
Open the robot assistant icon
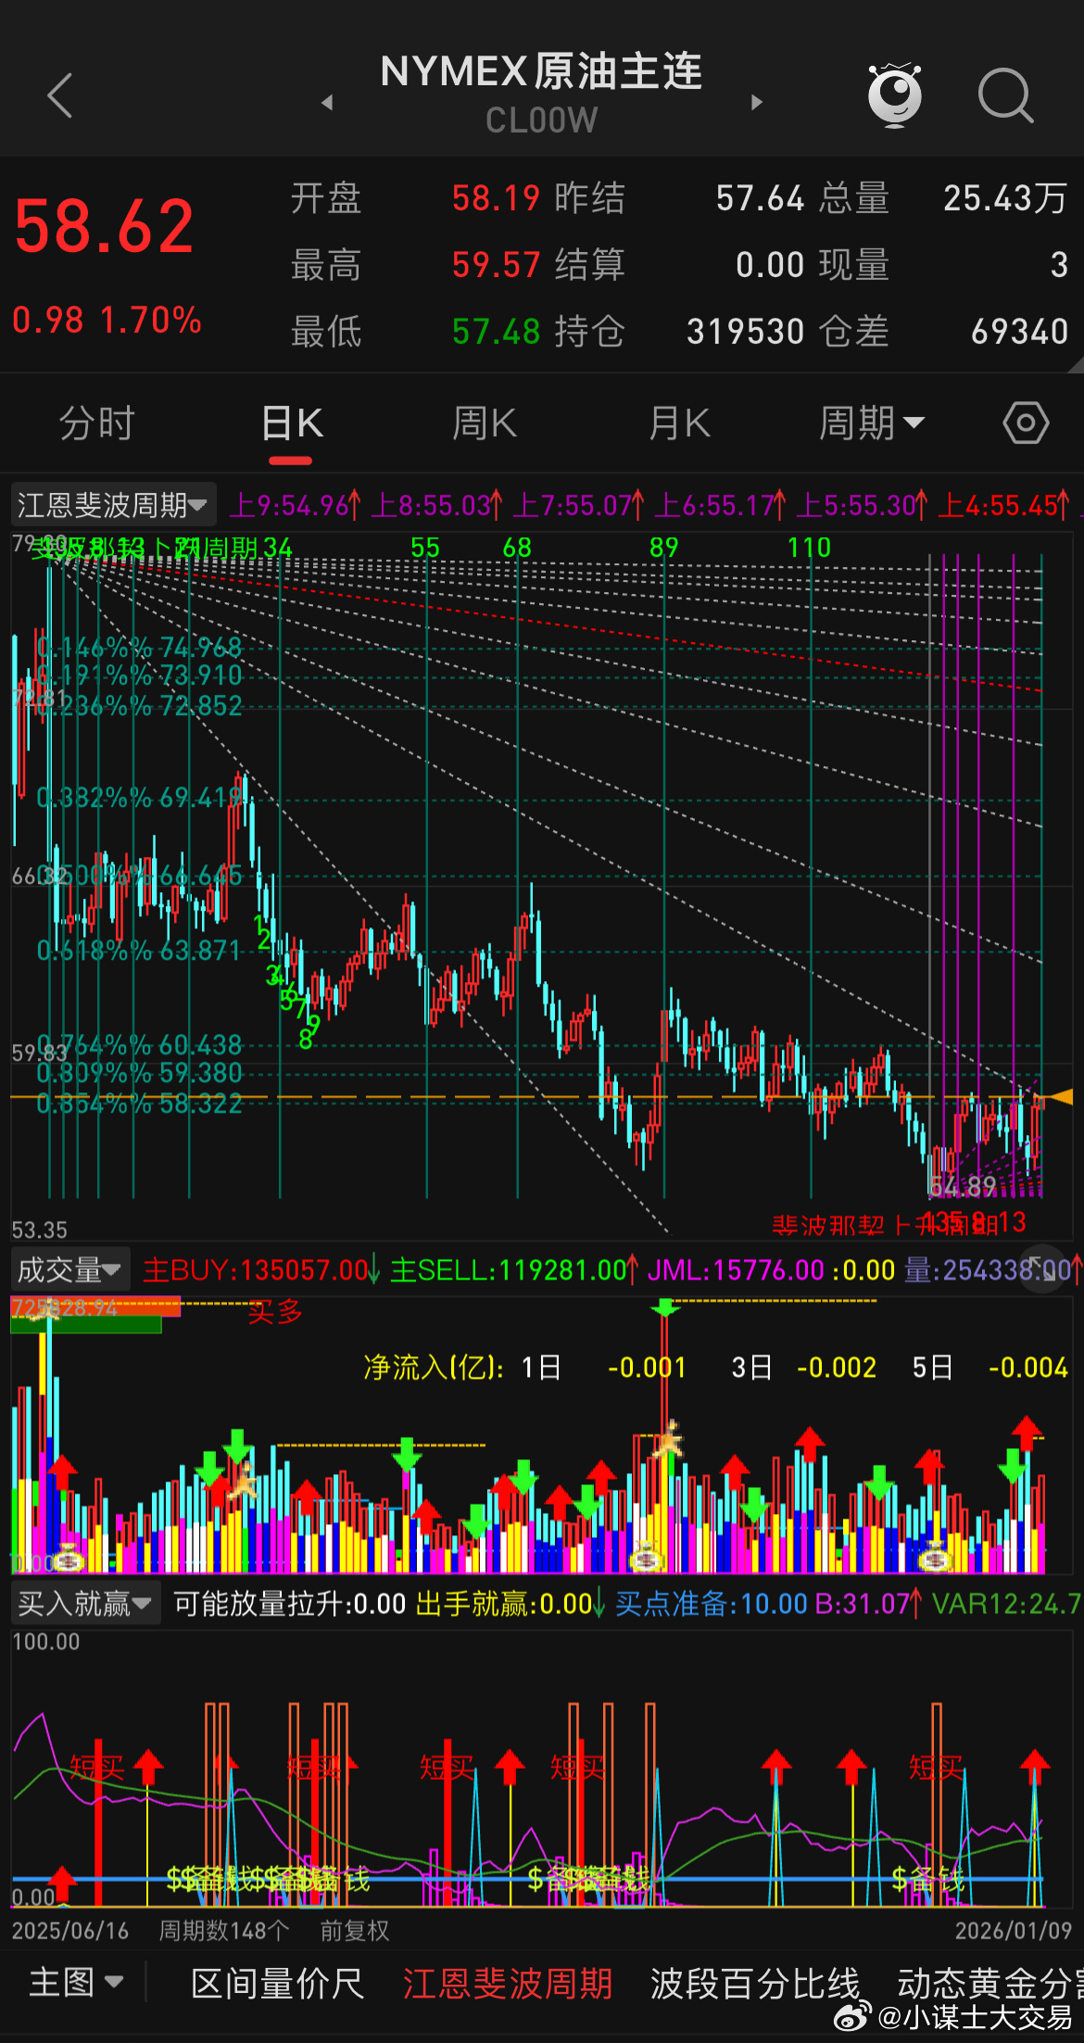tap(894, 95)
